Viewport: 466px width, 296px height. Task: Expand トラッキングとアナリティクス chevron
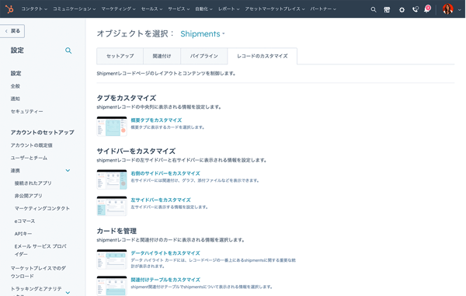[x=68, y=292]
